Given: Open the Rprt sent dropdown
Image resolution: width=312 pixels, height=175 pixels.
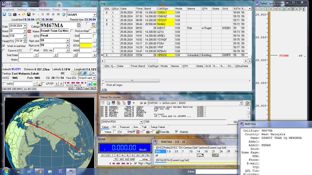Looking at the screenshot, I should (x=68, y=41).
